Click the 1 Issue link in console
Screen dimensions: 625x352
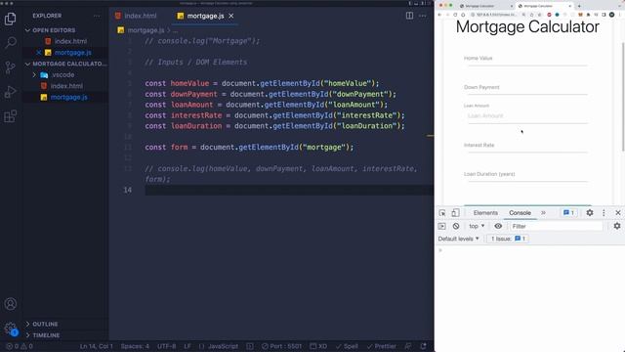pos(508,239)
